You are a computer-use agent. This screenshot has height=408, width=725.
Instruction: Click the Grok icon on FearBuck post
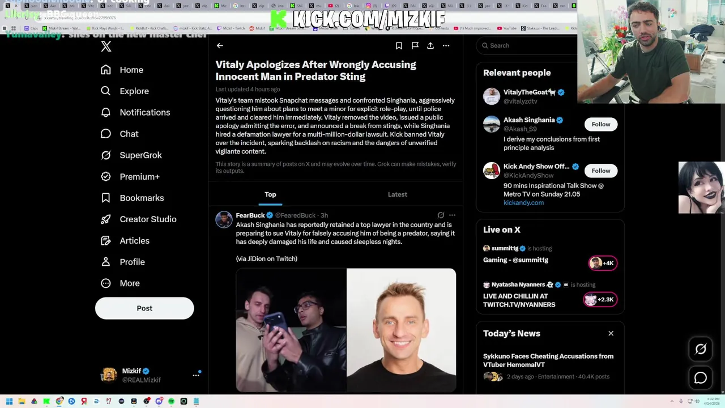(x=441, y=215)
